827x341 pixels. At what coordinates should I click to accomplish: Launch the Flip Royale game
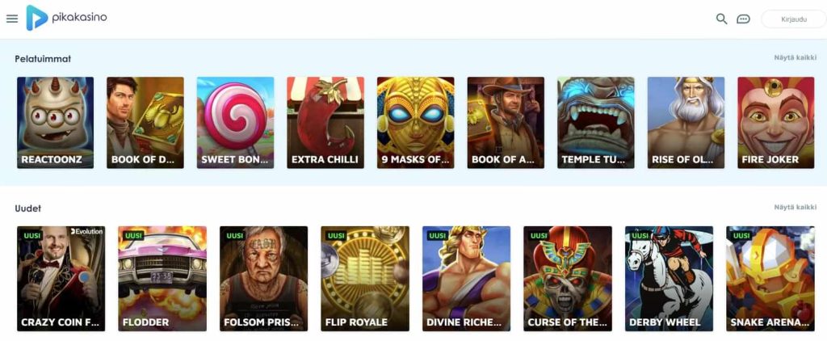[365, 279]
